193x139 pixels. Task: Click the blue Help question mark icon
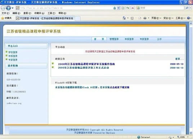(x=188, y=18)
